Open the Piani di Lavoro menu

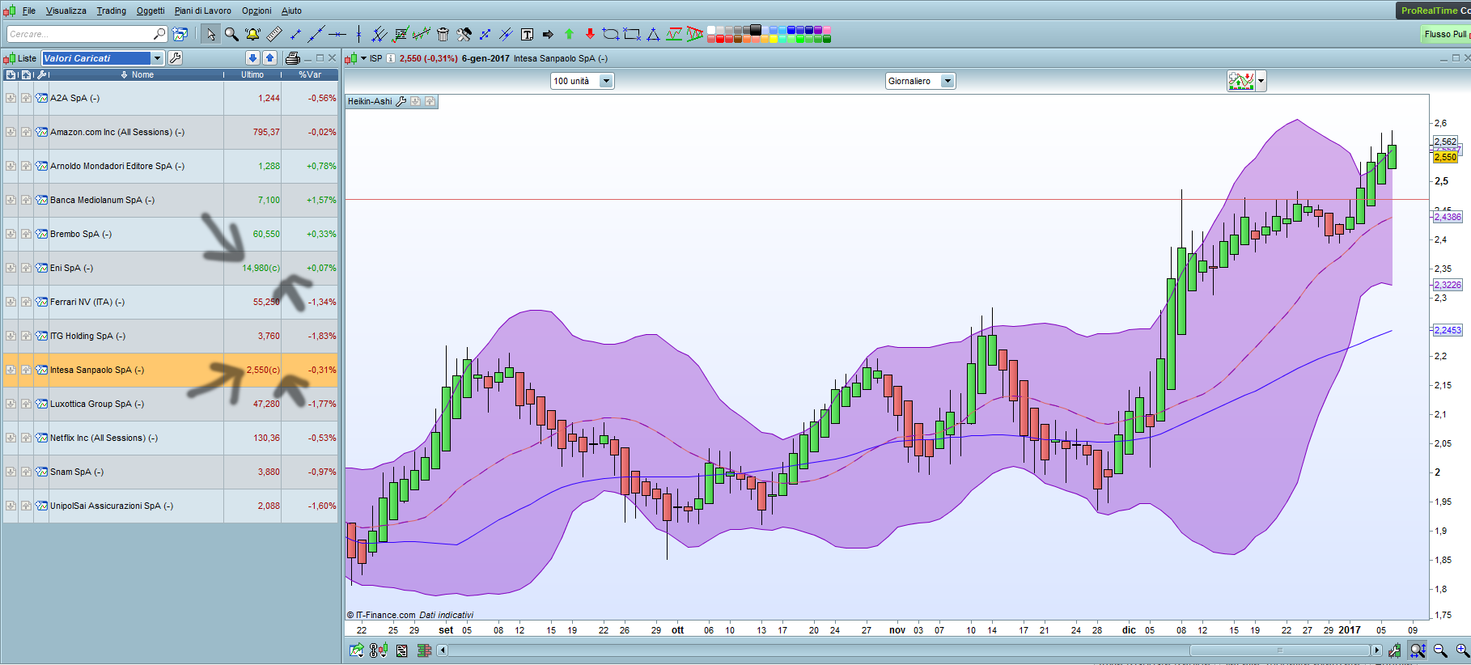[203, 11]
